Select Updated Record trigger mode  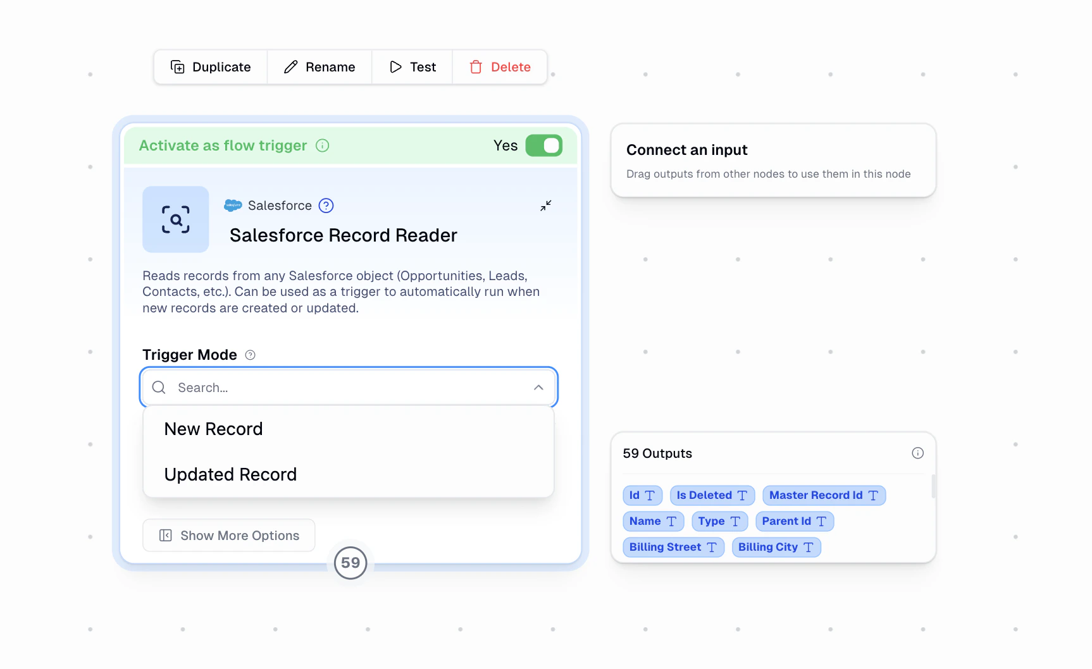230,474
